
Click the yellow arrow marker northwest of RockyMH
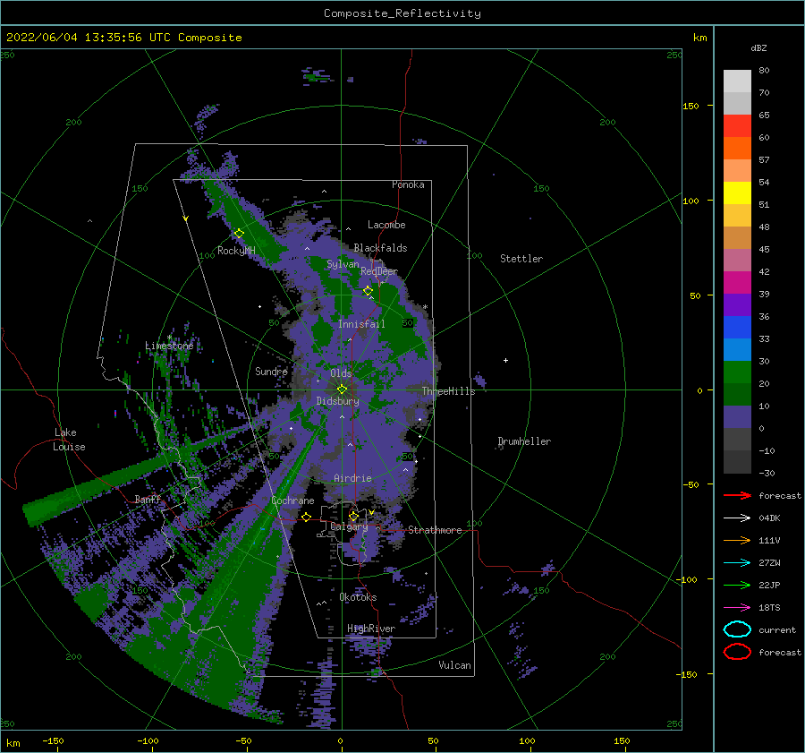185,218
